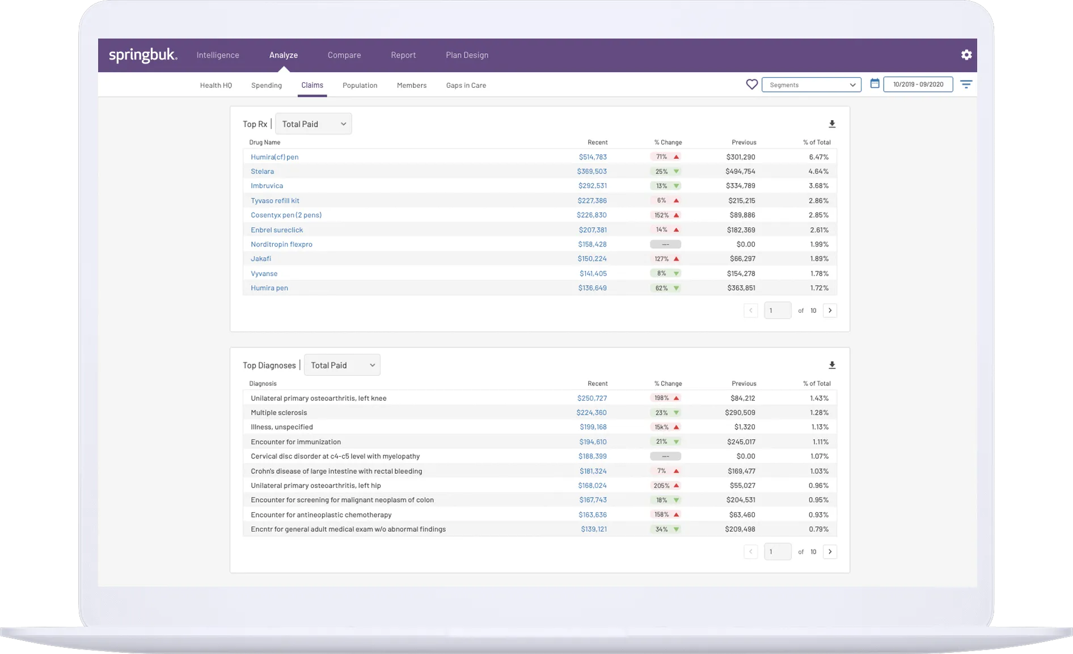
Task: Click the filter icon beside the date range
Action: 966,84
